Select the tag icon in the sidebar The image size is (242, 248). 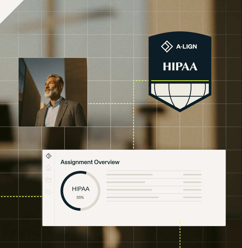pos(48,192)
